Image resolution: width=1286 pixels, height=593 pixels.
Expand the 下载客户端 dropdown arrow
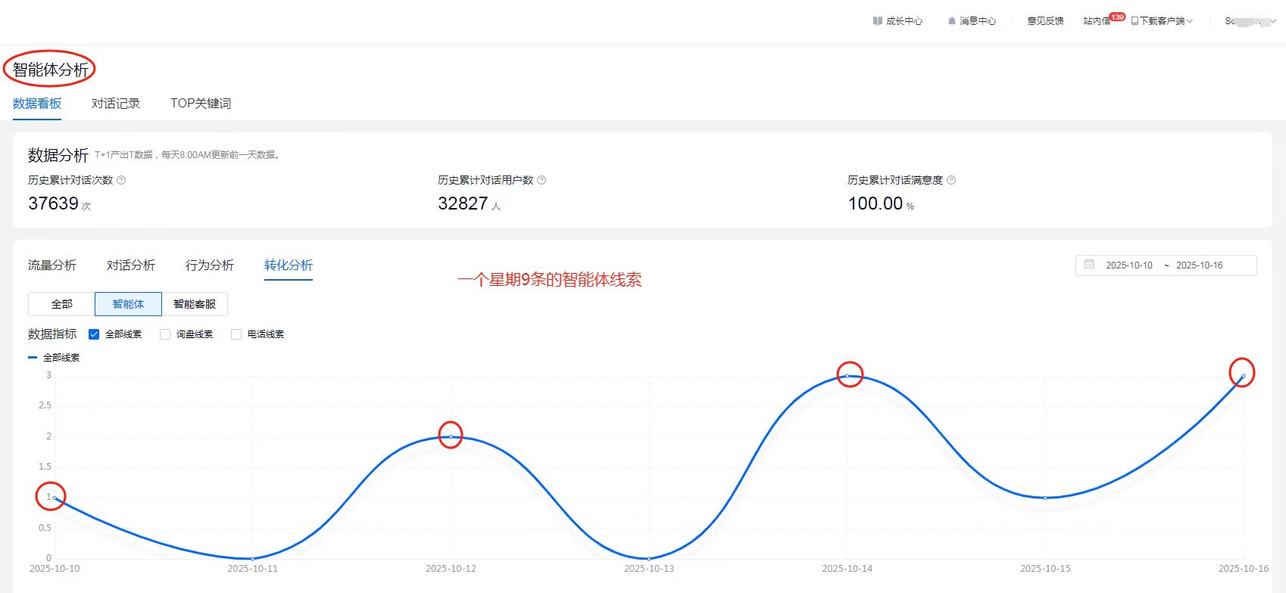[x=1190, y=21]
